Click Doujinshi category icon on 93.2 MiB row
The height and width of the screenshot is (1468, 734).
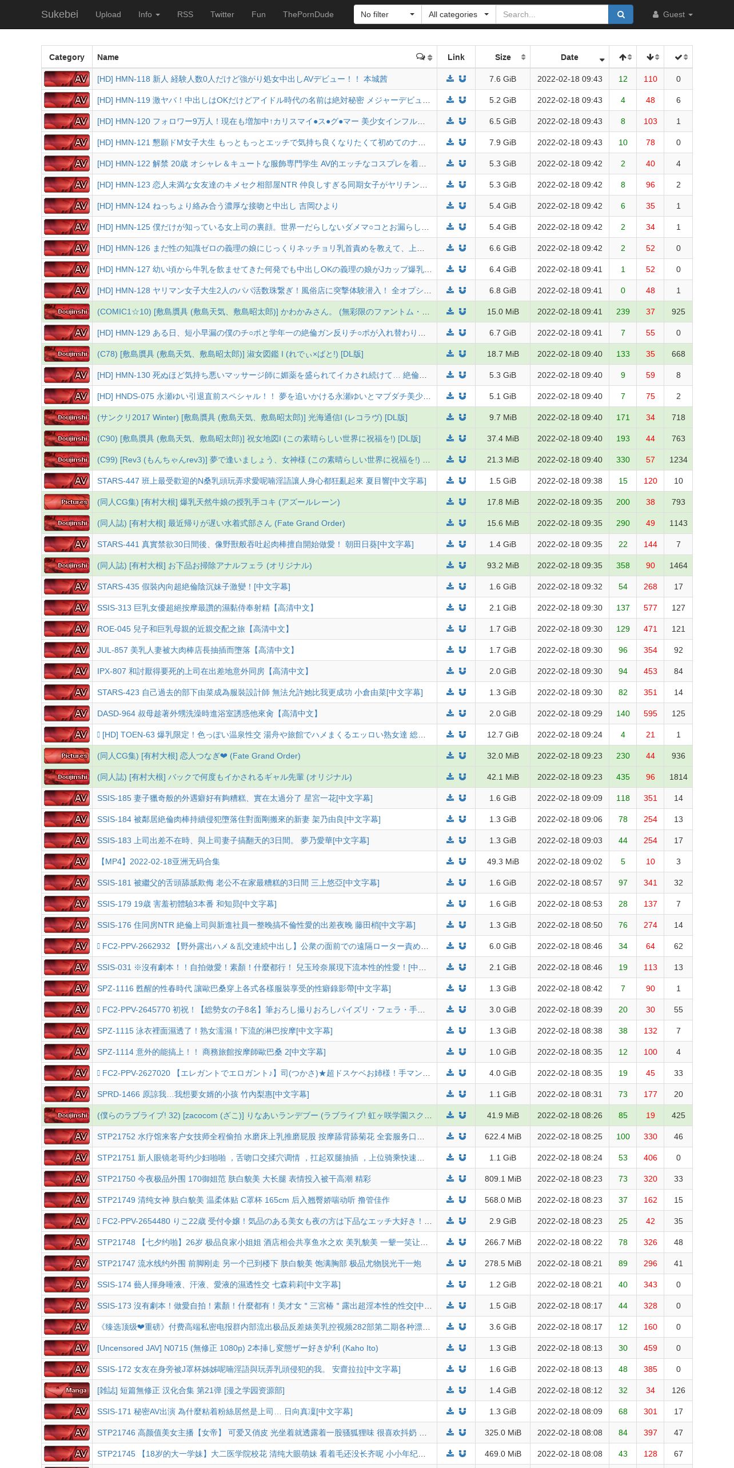coord(67,565)
